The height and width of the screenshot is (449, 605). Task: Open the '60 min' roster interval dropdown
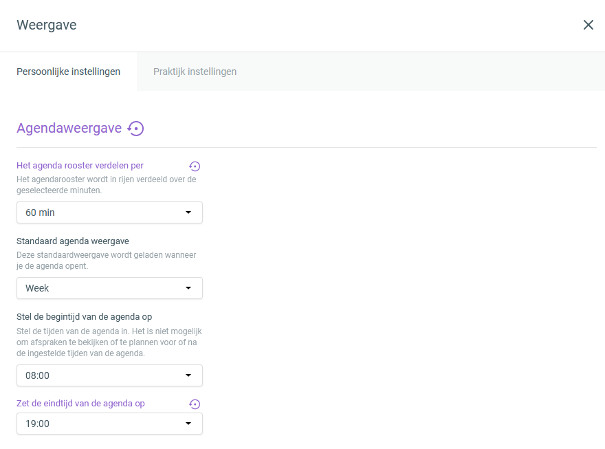tap(109, 212)
